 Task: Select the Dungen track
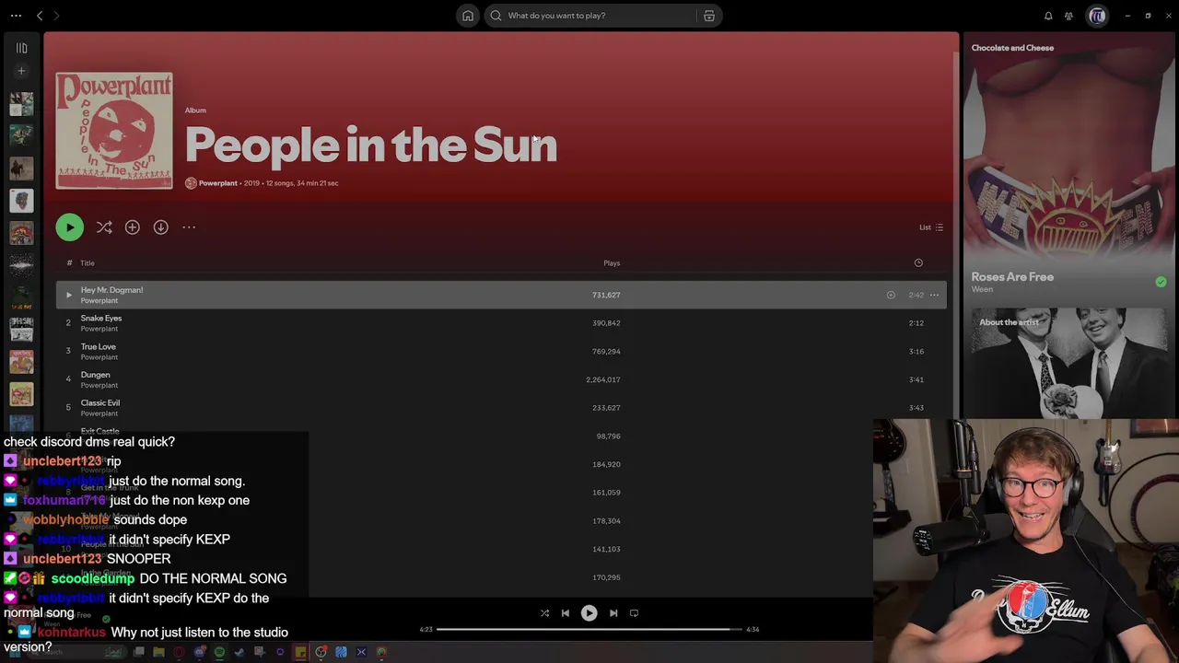click(501, 379)
